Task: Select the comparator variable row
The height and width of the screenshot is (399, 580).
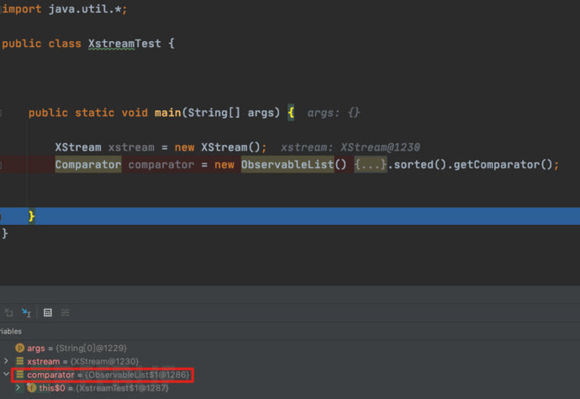Action: tap(290, 375)
